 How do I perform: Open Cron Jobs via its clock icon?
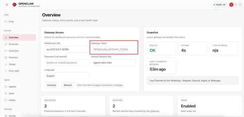pos(6,71)
